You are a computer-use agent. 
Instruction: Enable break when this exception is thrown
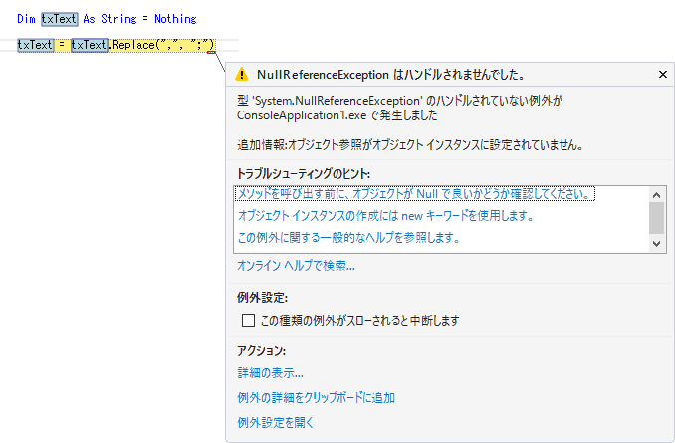pos(248,320)
